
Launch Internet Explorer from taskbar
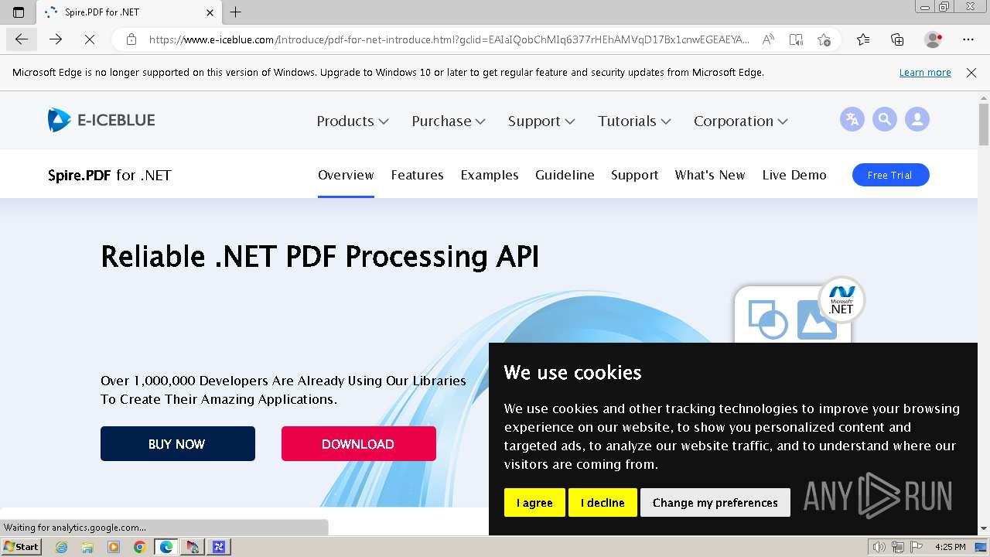(x=61, y=547)
